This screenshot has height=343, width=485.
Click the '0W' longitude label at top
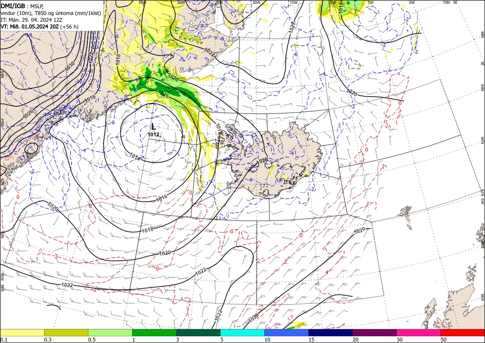click(x=412, y=2)
